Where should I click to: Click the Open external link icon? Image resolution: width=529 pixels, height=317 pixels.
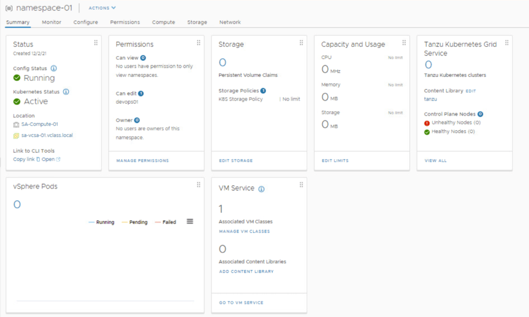point(58,159)
